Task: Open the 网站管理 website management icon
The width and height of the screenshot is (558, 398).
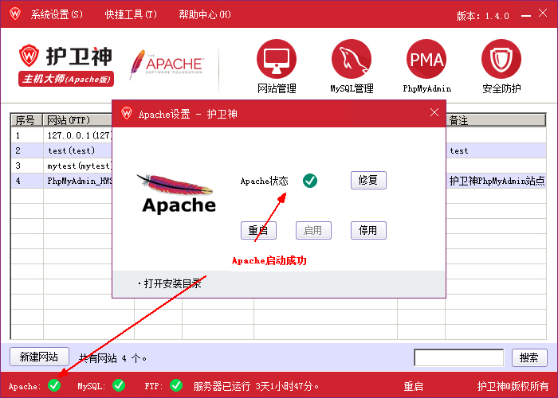Action: [276, 60]
